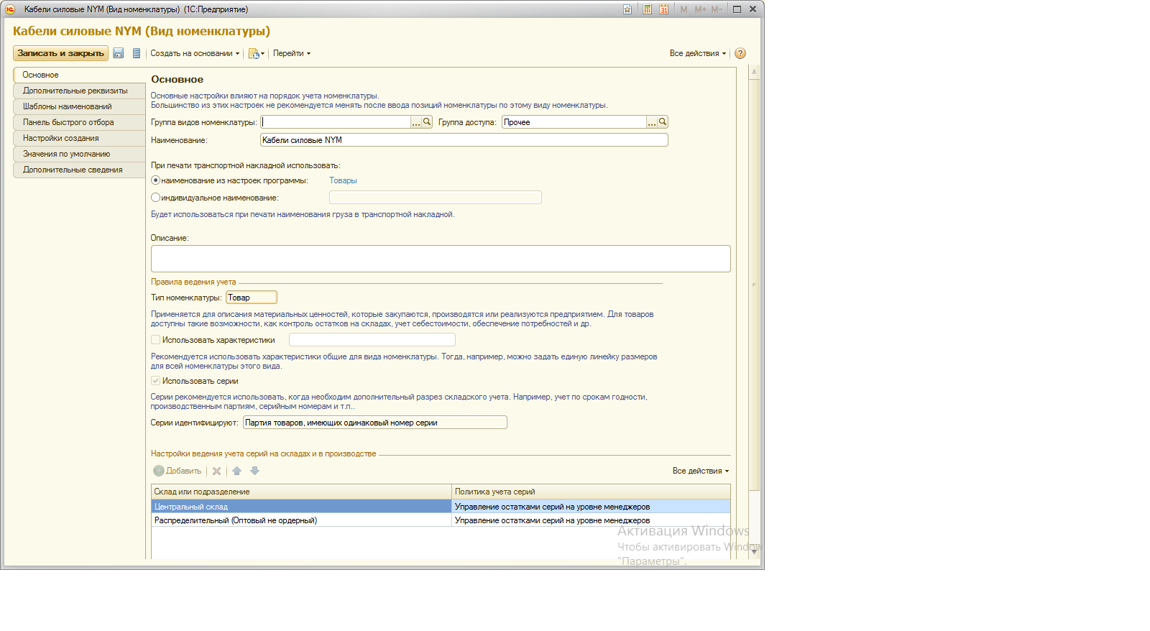Expand Создать на основании dropdown
1150x631 pixels.
195,53
